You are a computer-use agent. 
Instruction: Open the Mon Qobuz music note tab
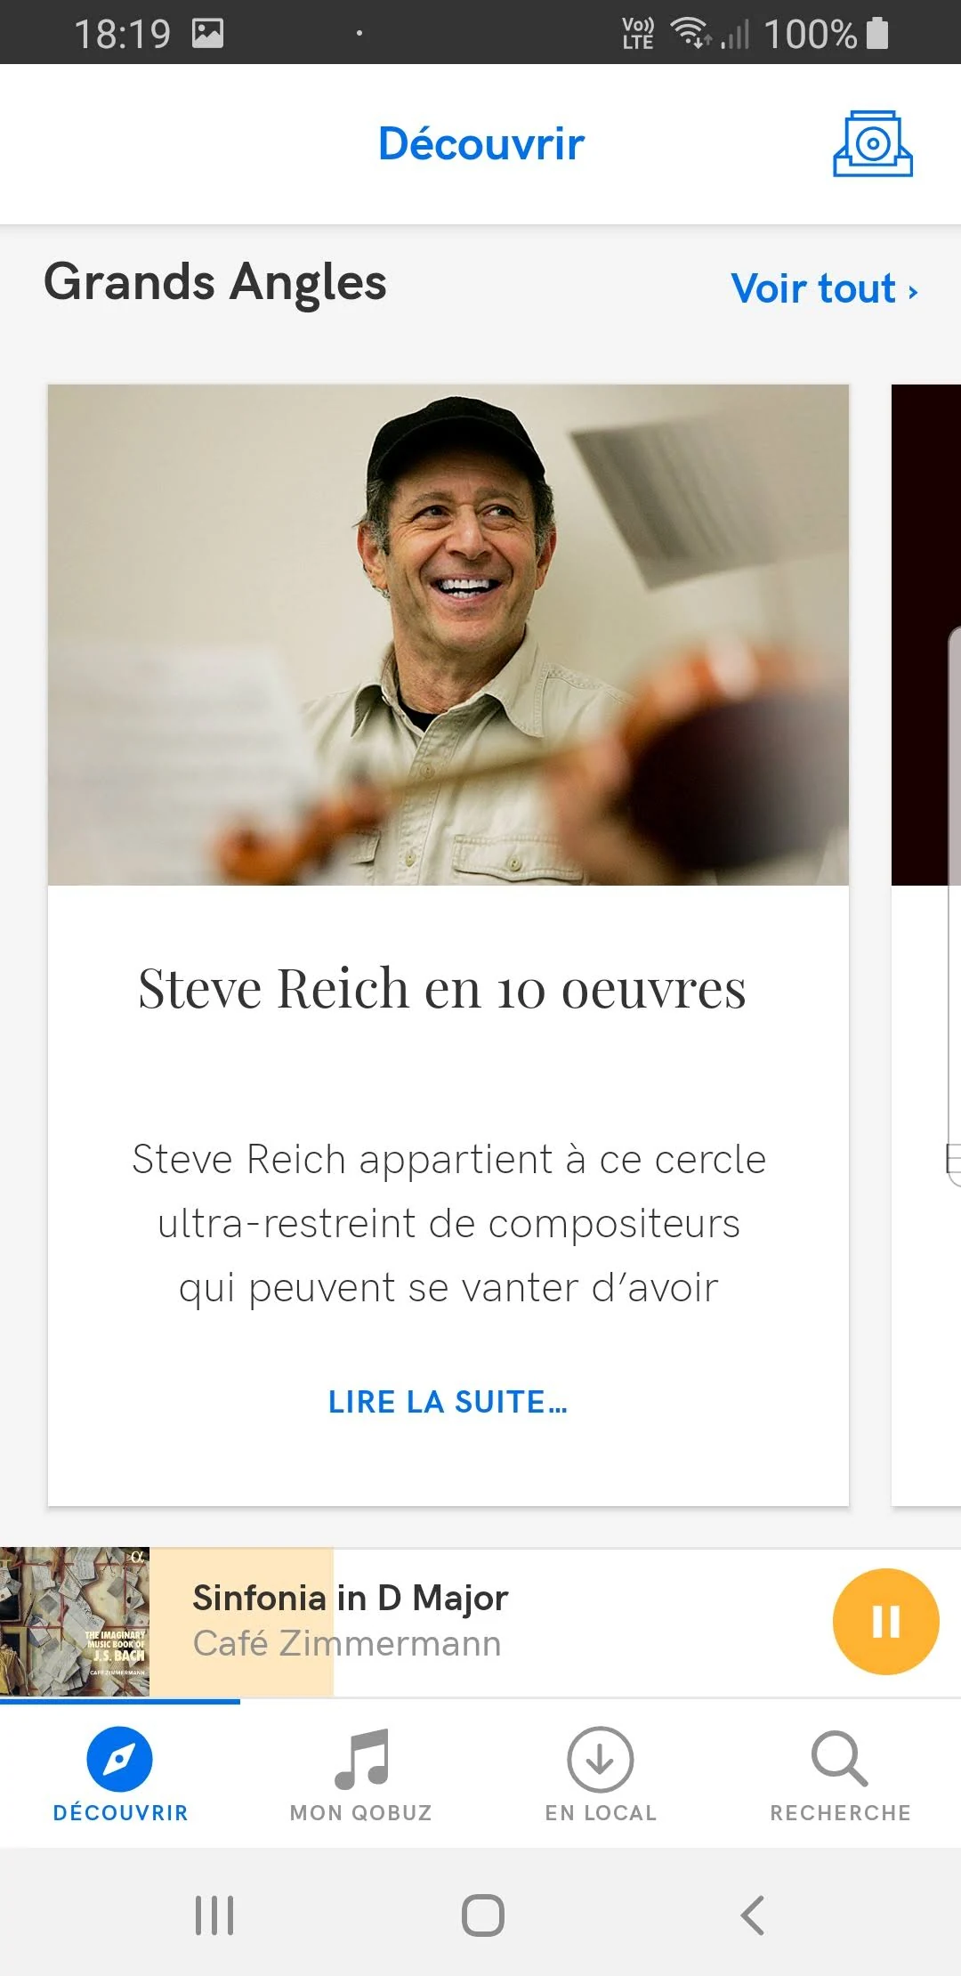click(361, 1759)
